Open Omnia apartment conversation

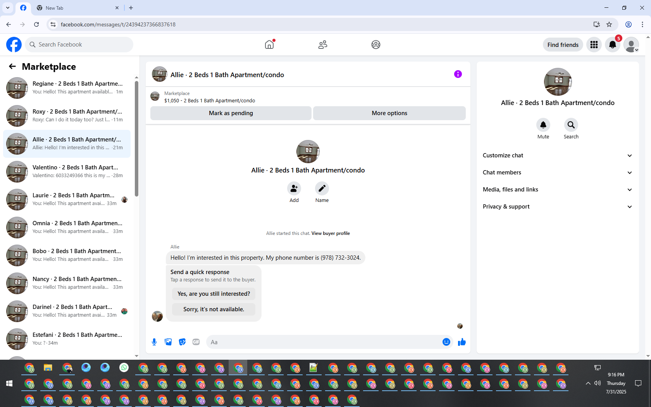point(67,227)
